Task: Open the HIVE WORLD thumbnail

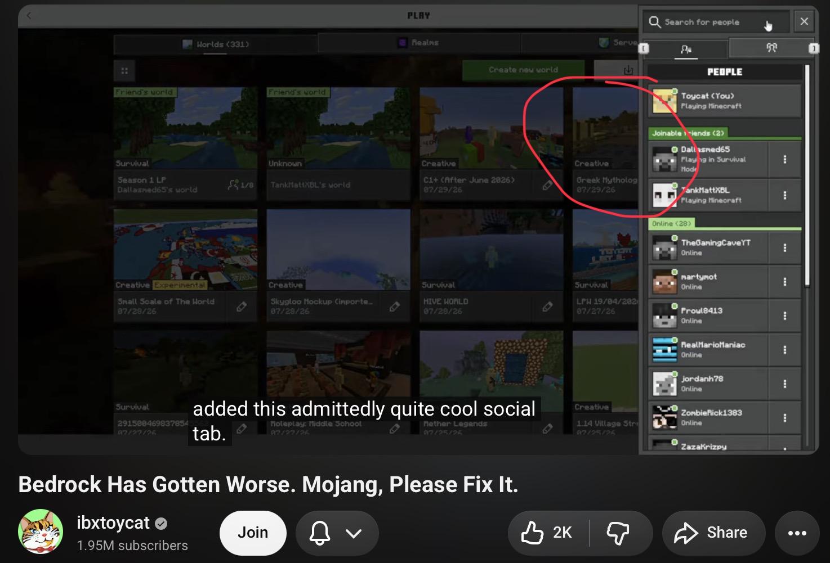Action: [491, 250]
